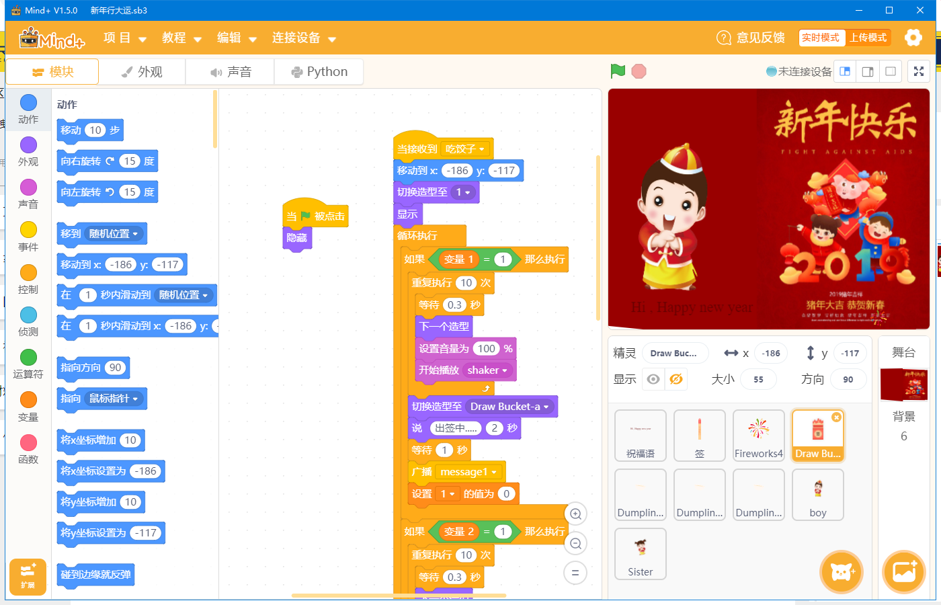Viewport: 941px width, 605px height.
Task: Click the 意见反馈 feedback link
Action: pos(761,38)
